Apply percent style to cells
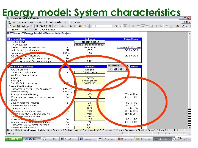This screenshot has height=148, width=198. [x=161, y=26]
